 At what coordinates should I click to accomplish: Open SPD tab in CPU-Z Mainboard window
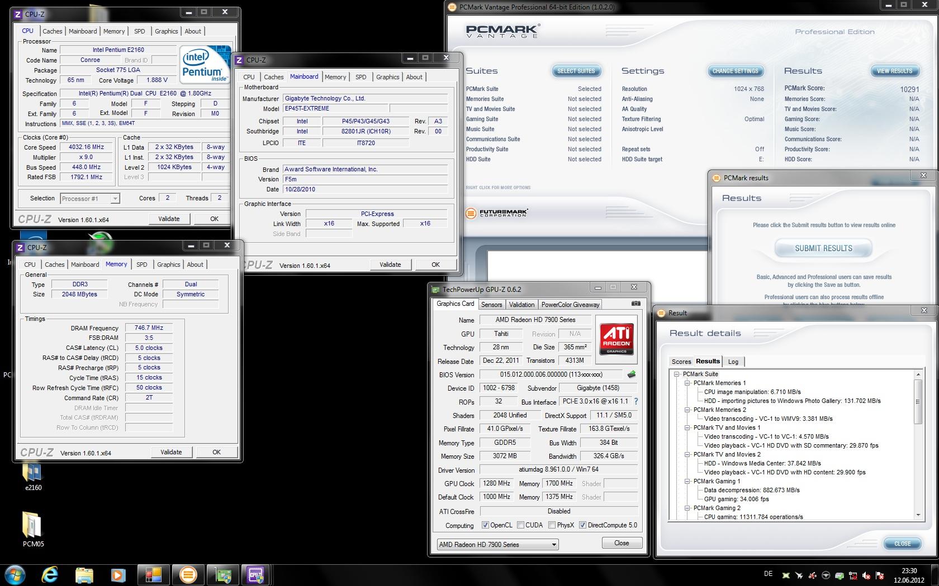coord(361,77)
